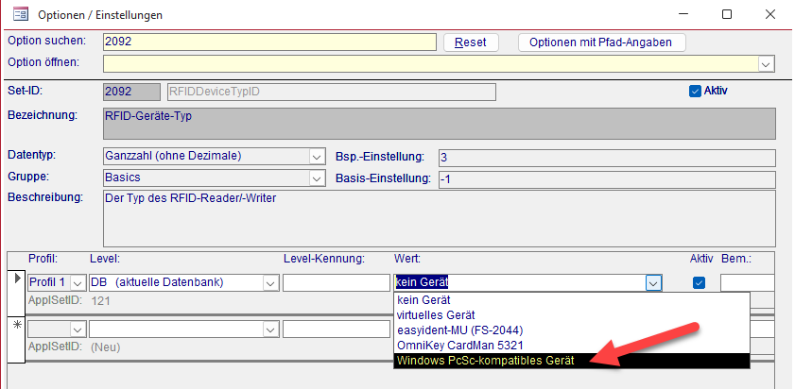
Task: Click the Access form icon in title bar
Action: click(x=19, y=14)
